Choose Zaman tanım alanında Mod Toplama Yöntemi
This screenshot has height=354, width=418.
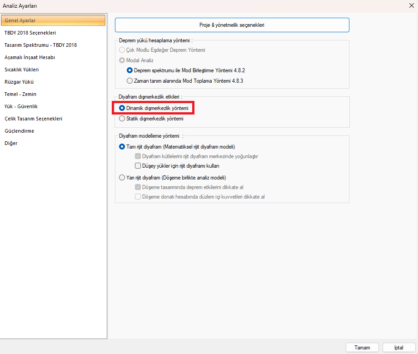tap(130, 81)
